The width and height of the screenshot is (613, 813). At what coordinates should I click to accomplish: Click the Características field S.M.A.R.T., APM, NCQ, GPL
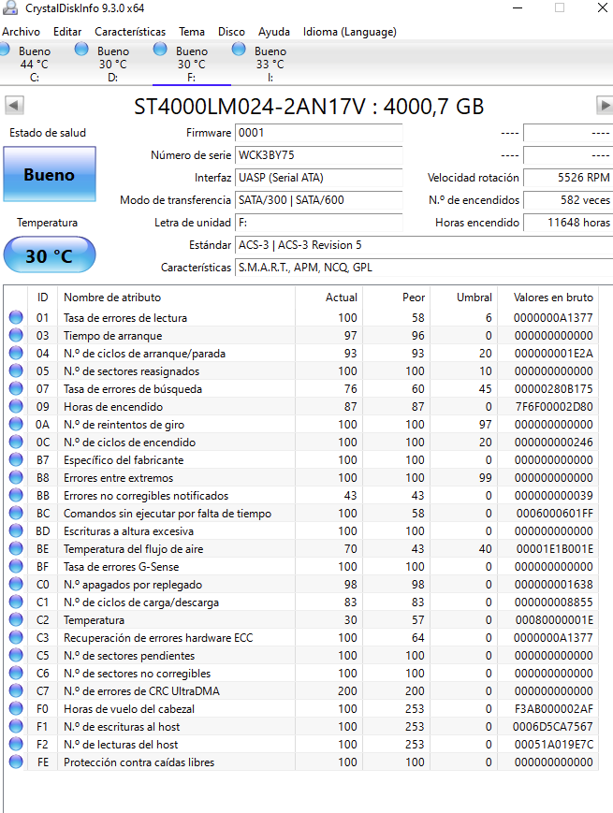(x=424, y=268)
